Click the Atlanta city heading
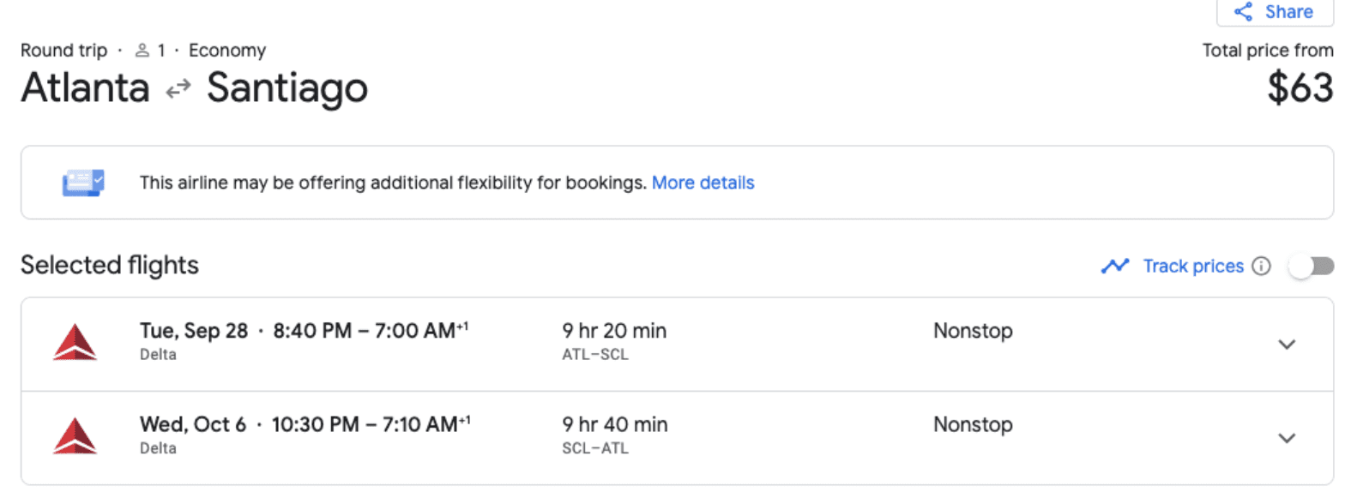The width and height of the screenshot is (1357, 504). point(85,88)
